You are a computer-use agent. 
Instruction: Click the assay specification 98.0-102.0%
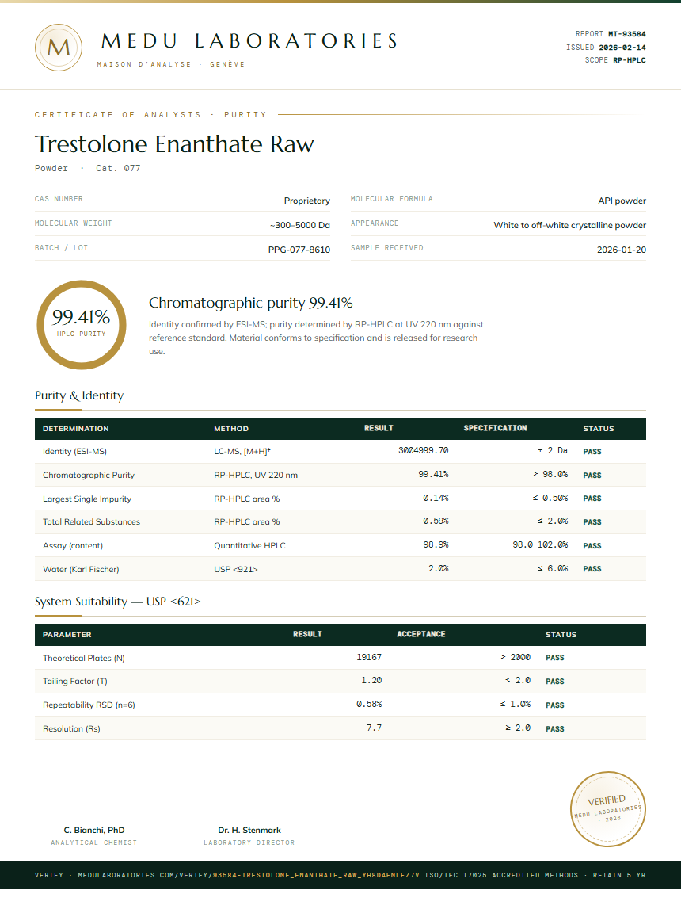(540, 545)
